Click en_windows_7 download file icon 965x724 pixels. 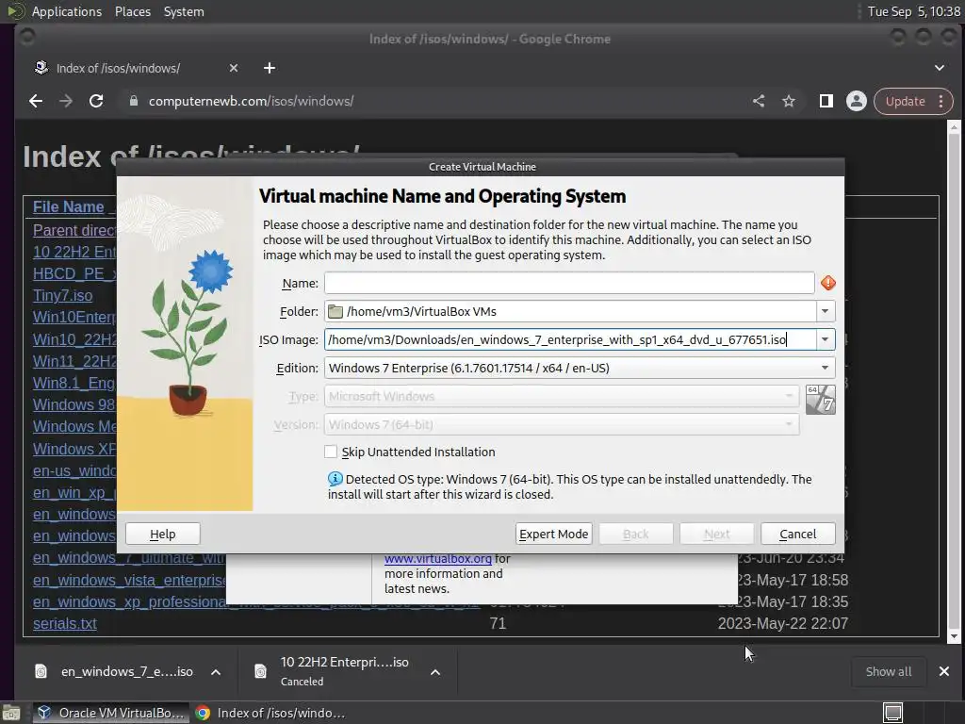tap(41, 671)
